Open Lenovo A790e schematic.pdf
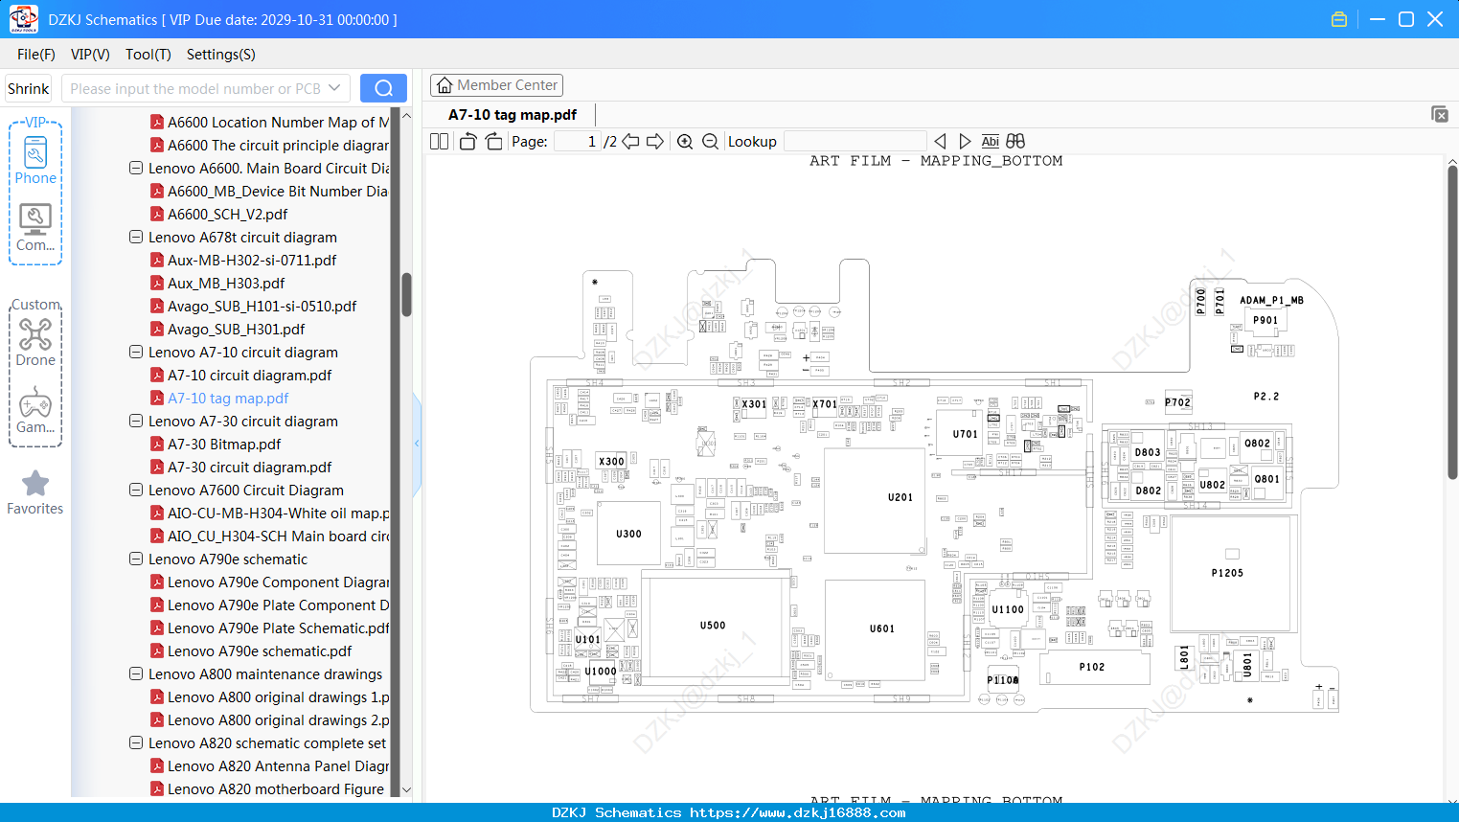1459x822 pixels. pos(260,651)
